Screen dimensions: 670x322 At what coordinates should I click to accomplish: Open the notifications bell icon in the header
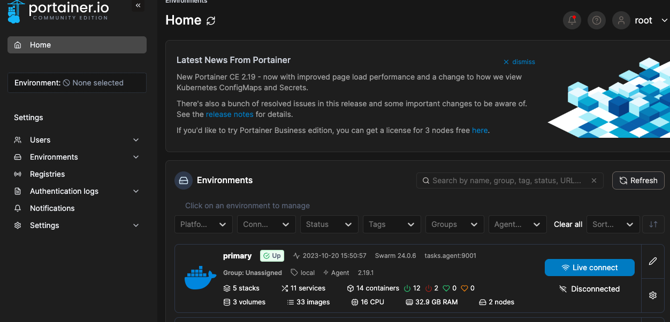click(572, 20)
